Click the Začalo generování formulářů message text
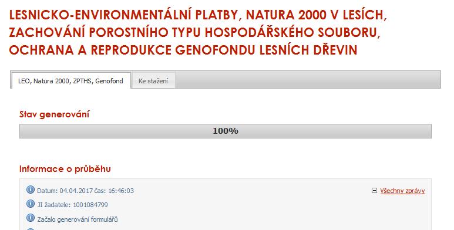454x230 pixels. pyautogui.click(x=78, y=219)
